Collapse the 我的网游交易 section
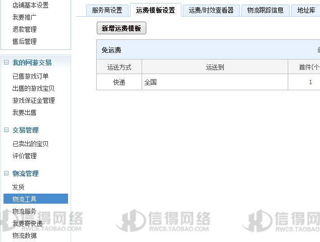Screen dimensions: 320x242 [x=7, y=63]
